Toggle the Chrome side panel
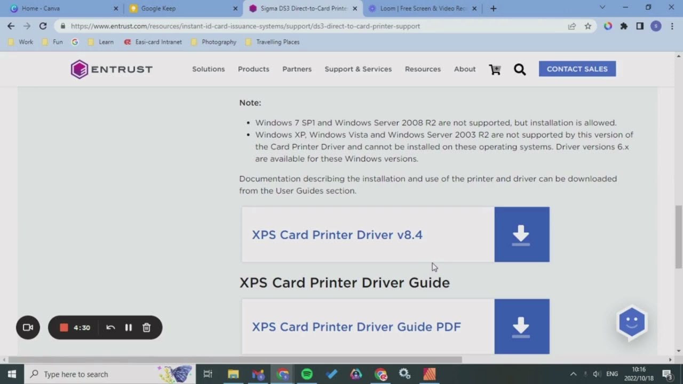The height and width of the screenshot is (384, 683). (x=640, y=26)
